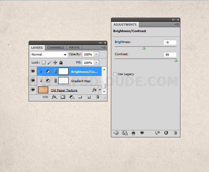Add a layer mask

point(63,97)
